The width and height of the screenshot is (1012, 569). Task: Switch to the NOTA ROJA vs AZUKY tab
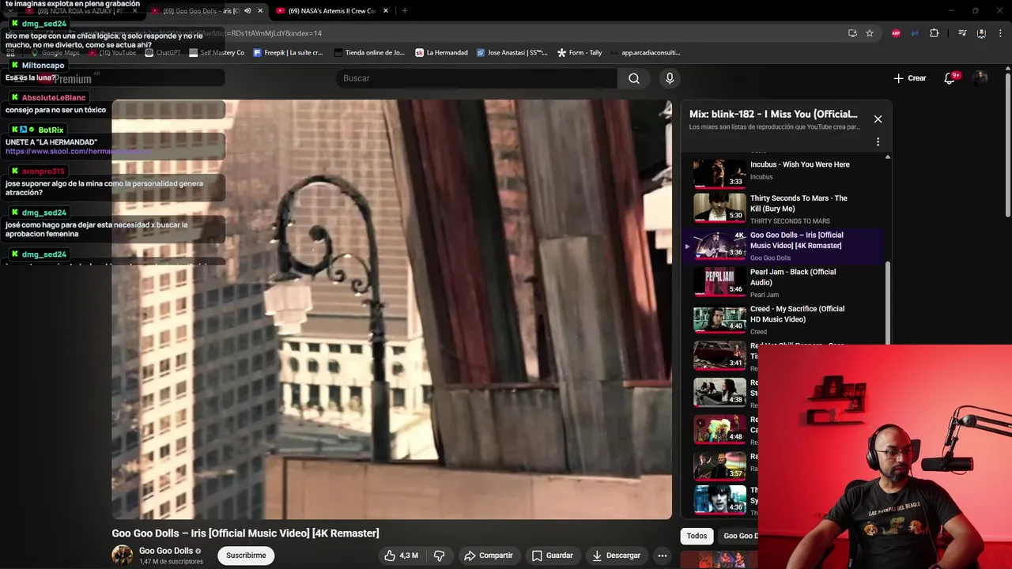[x=81, y=11]
